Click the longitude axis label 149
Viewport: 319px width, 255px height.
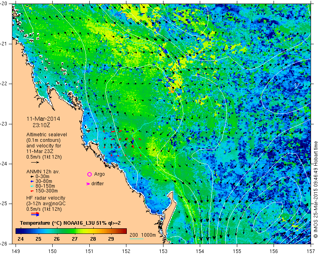[x=16, y=251]
